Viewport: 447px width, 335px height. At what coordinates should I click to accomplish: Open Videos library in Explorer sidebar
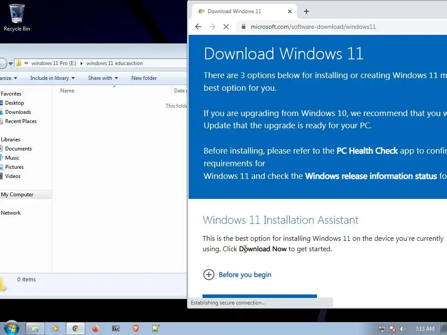click(13, 176)
